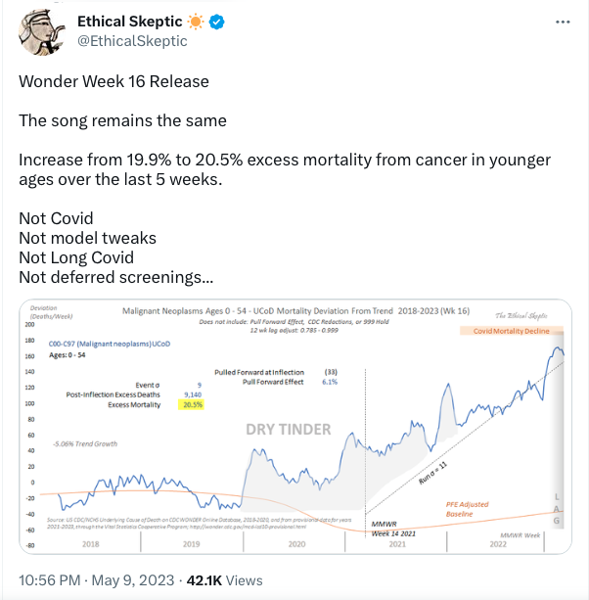Click the MMWR Week 14 2021 marker
The width and height of the screenshot is (589, 600).
click(393, 529)
